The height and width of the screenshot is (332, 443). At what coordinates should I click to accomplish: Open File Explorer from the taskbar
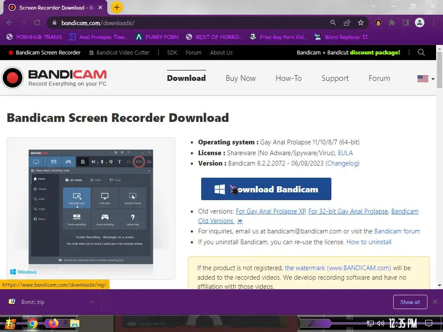coord(75,323)
